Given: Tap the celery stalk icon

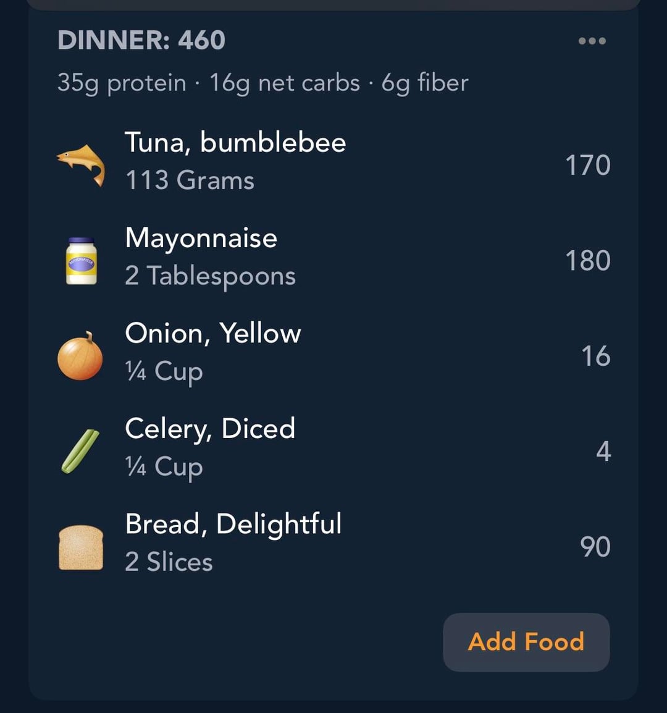Looking at the screenshot, I should click(80, 452).
